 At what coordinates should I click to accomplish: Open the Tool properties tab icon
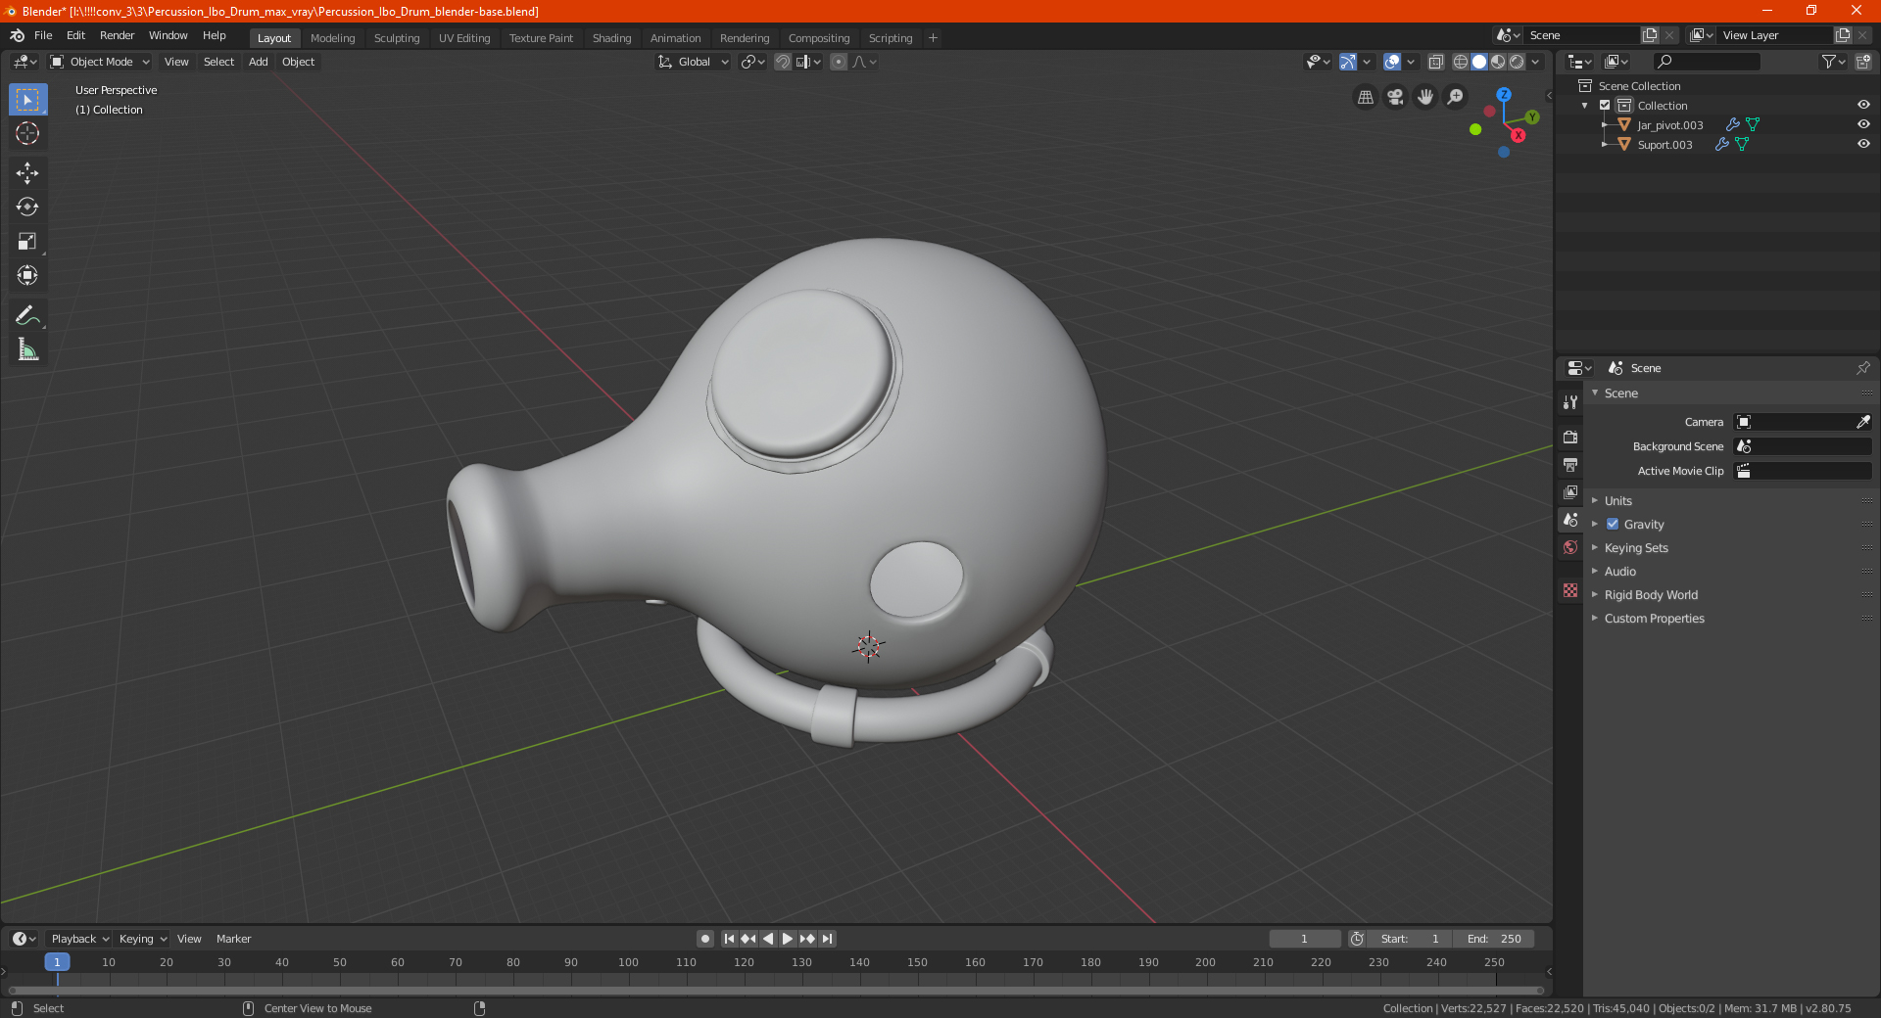[1570, 402]
